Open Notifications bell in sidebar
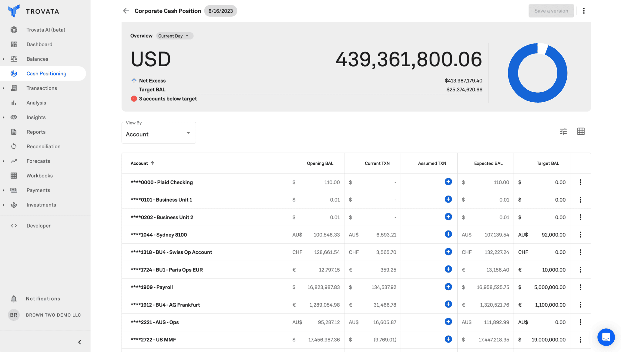 pos(14,299)
